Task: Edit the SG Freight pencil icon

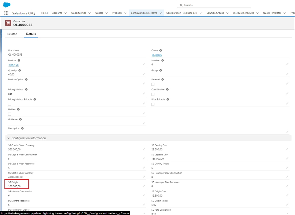Action: (x=144, y=186)
